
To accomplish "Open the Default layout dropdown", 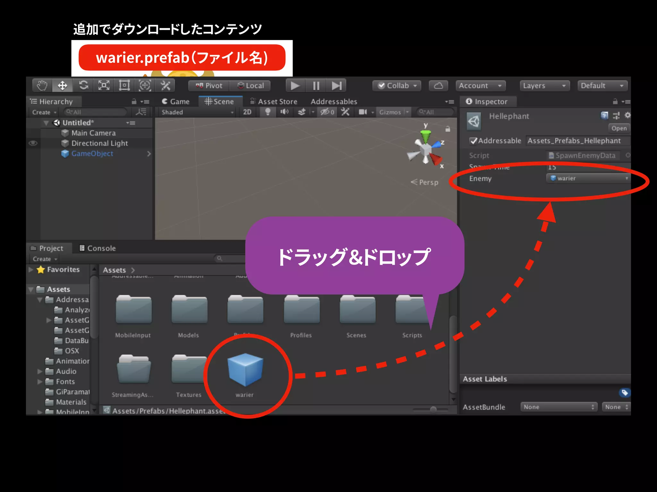I will tap(602, 86).
